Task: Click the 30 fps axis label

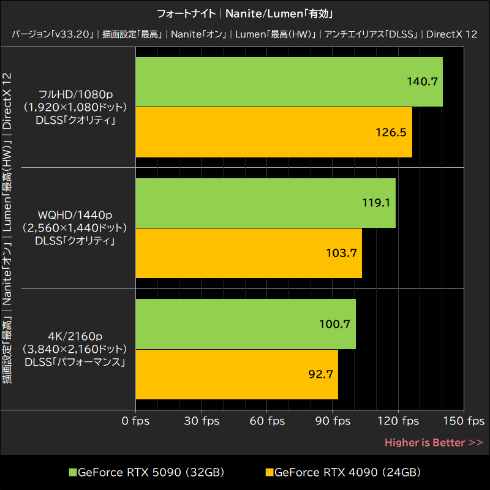Action: click(x=202, y=421)
